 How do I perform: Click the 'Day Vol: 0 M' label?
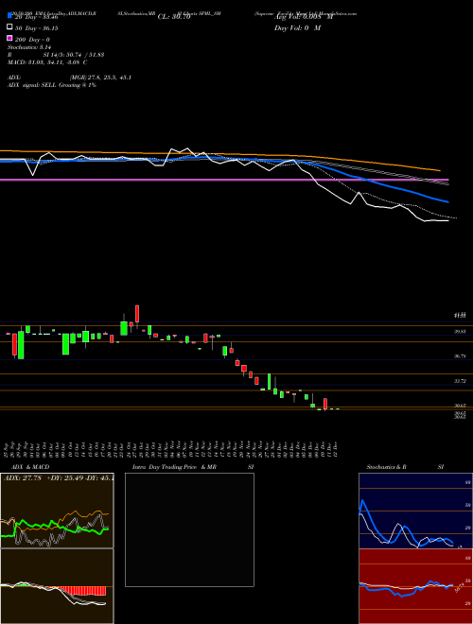pos(297,27)
